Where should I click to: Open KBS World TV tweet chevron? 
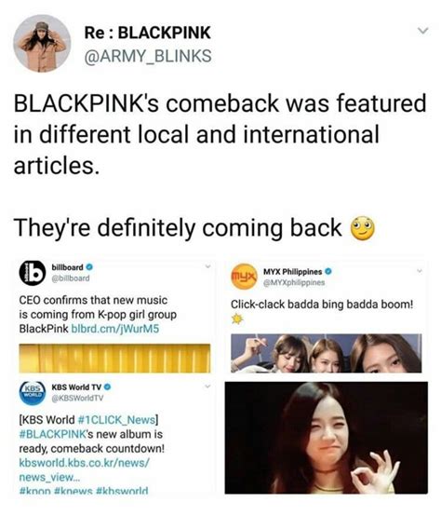click(208, 386)
